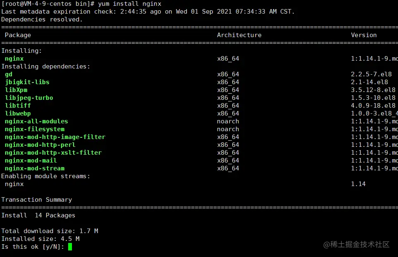The height and width of the screenshot is (257, 398).
Task: Click the 'Dependencies resolved.' line
Action: click(42, 19)
